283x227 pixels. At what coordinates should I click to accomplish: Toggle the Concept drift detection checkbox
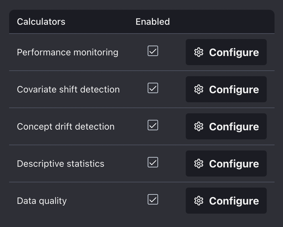[153, 125]
